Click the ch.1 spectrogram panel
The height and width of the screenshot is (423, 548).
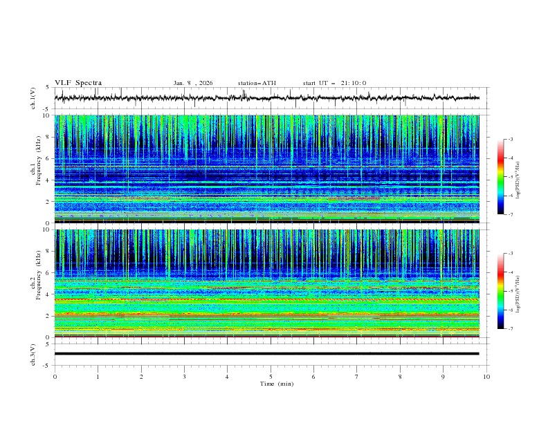click(x=266, y=169)
